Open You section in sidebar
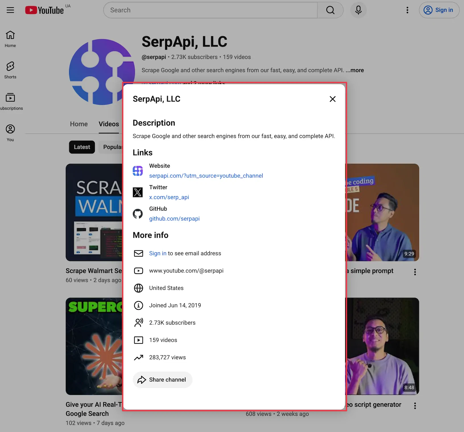The height and width of the screenshot is (432, 464). click(x=10, y=133)
